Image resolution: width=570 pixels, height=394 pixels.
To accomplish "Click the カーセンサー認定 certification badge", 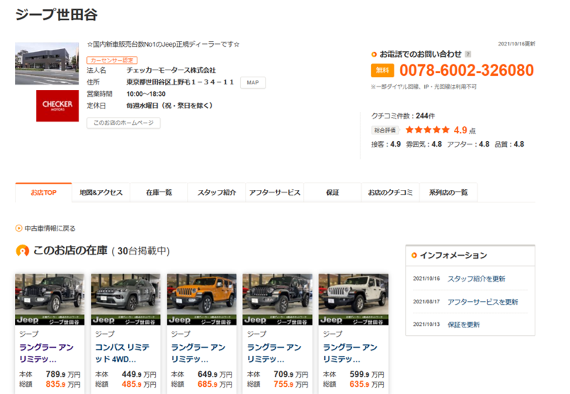I will click(112, 60).
